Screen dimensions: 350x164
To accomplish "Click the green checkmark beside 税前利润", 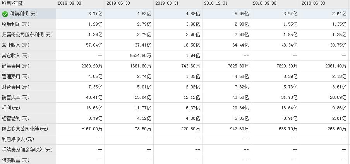I will (x=5, y=14).
